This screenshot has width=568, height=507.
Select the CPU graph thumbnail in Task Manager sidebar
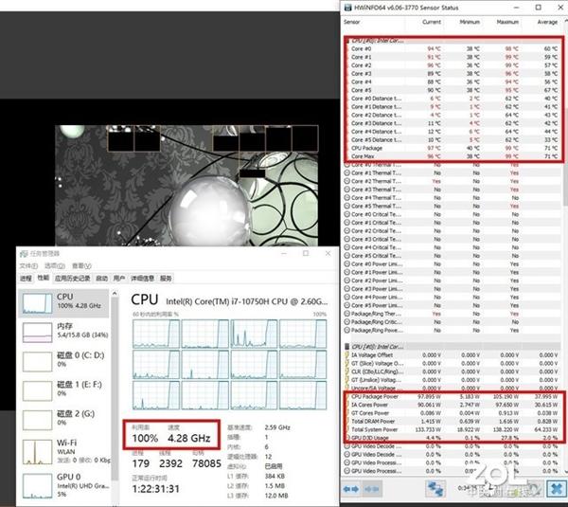coord(37,303)
